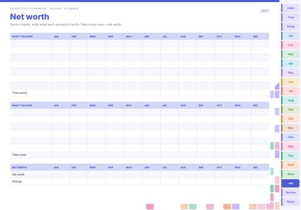Select the Oct tab
301x210 pixels.
click(290, 118)
